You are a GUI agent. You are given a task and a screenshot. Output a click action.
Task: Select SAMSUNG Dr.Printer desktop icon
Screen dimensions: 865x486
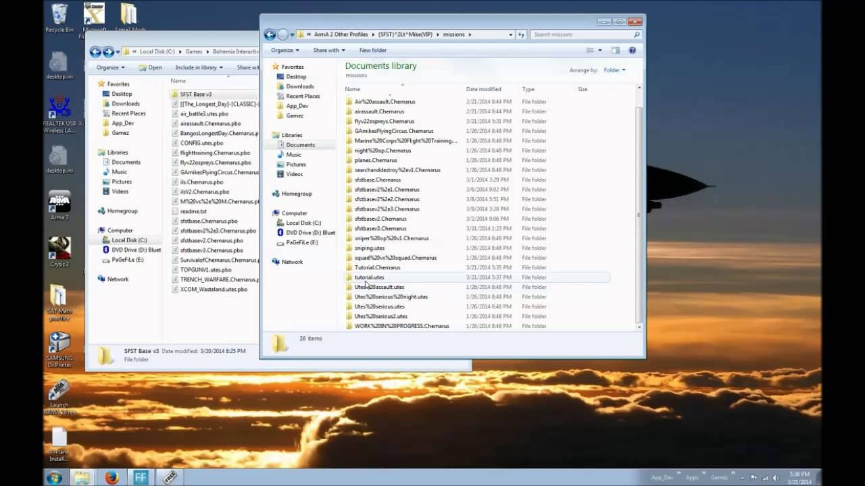pyautogui.click(x=59, y=350)
